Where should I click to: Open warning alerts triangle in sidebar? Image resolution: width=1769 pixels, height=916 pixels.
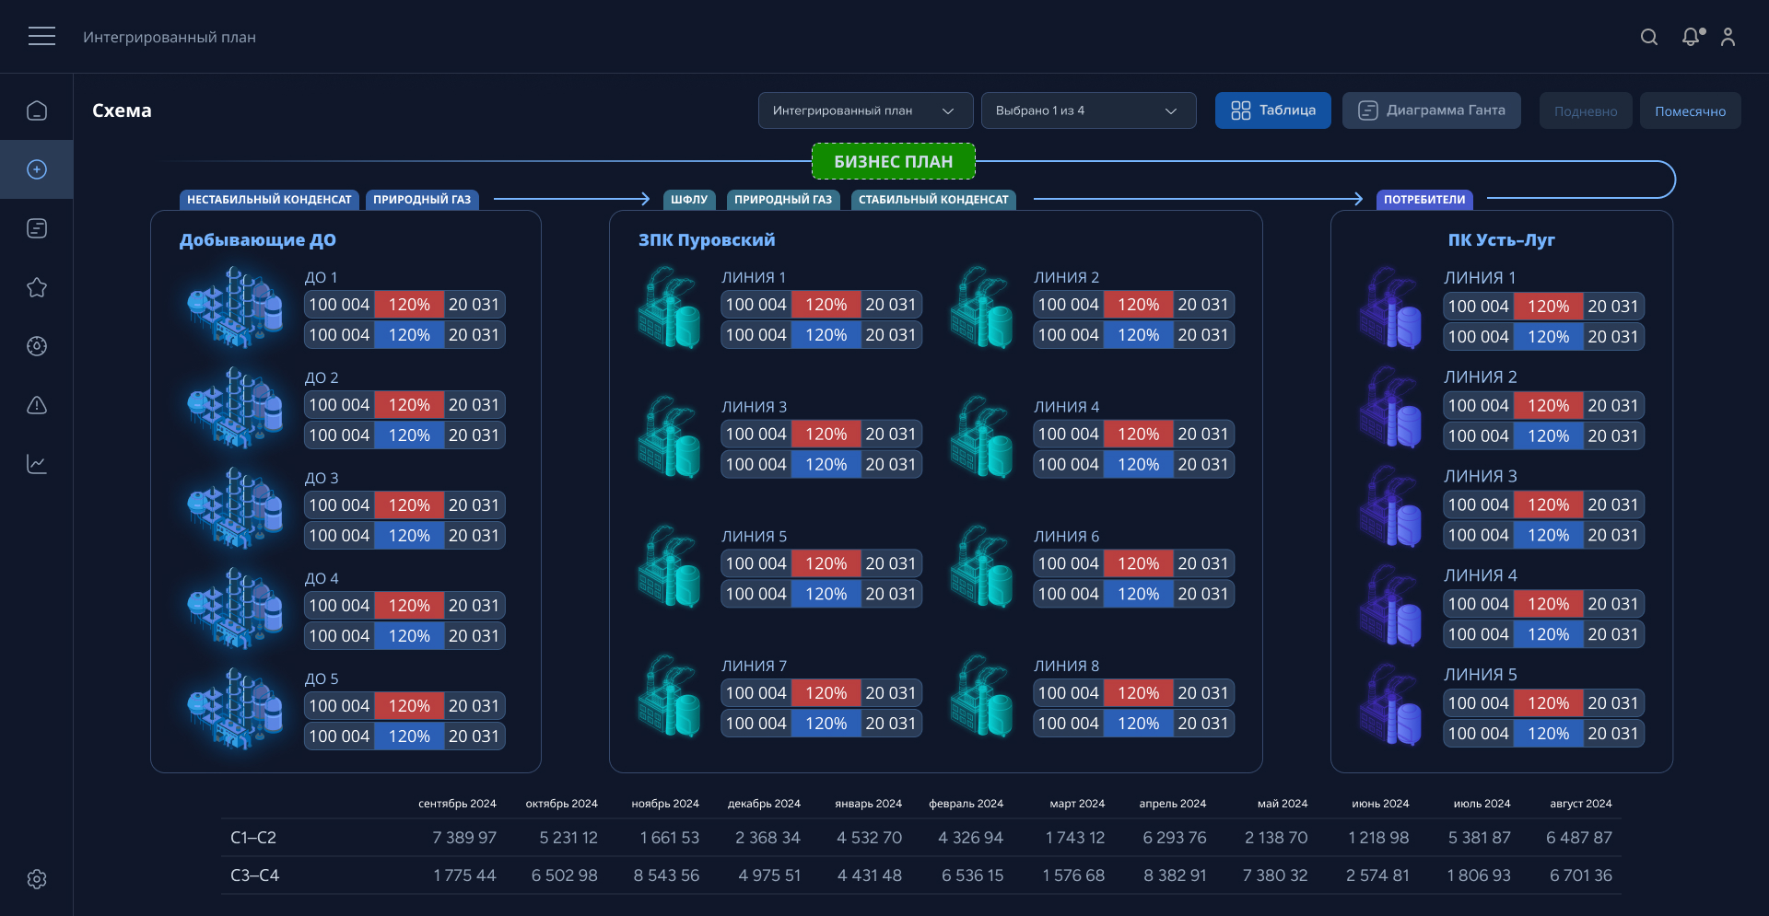click(x=37, y=405)
